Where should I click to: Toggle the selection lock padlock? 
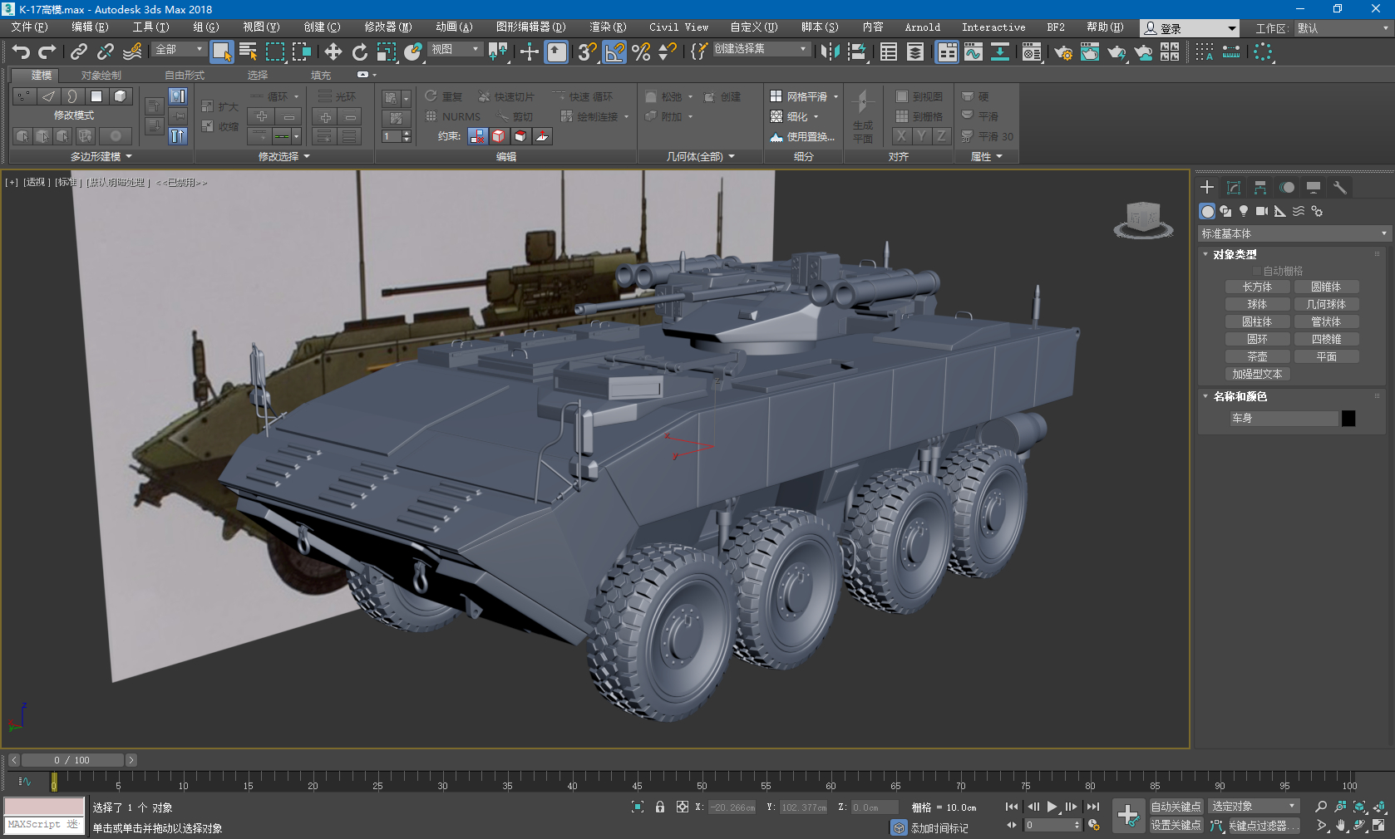point(660,807)
